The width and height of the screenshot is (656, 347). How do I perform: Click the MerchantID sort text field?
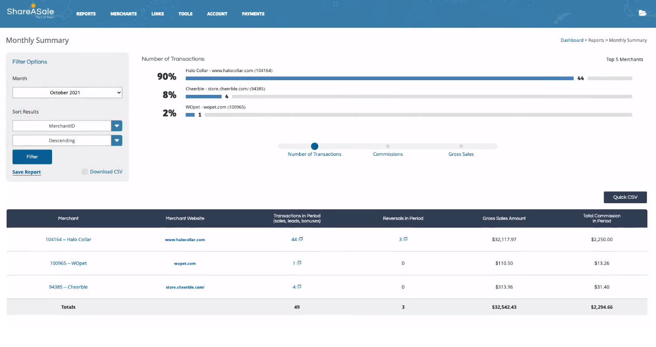pyautogui.click(x=62, y=126)
